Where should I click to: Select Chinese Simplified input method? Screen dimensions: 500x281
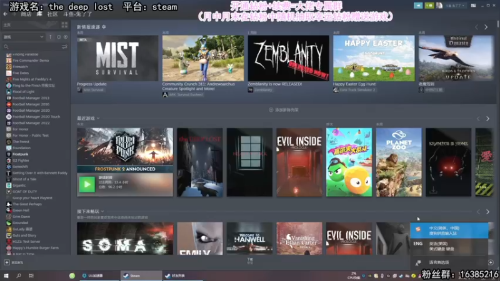[x=449, y=230]
